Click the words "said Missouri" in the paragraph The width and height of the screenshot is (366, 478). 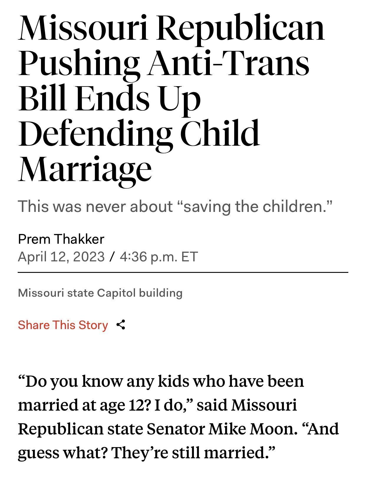pos(247,405)
